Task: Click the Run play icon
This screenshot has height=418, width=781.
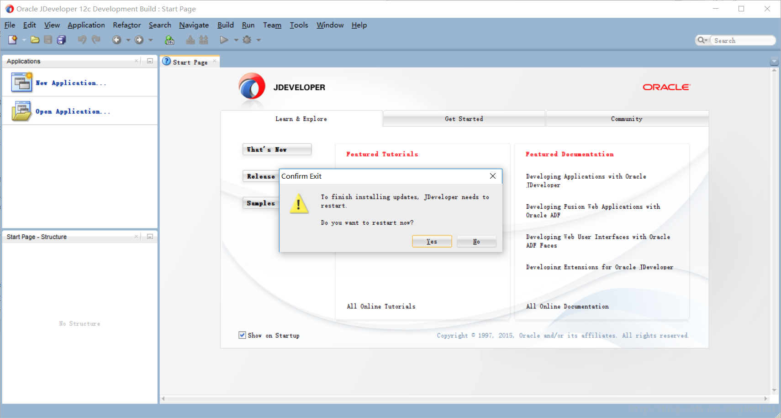Action: tap(224, 40)
